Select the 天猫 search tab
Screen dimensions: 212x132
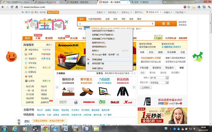pyautogui.click(x=95, y=19)
